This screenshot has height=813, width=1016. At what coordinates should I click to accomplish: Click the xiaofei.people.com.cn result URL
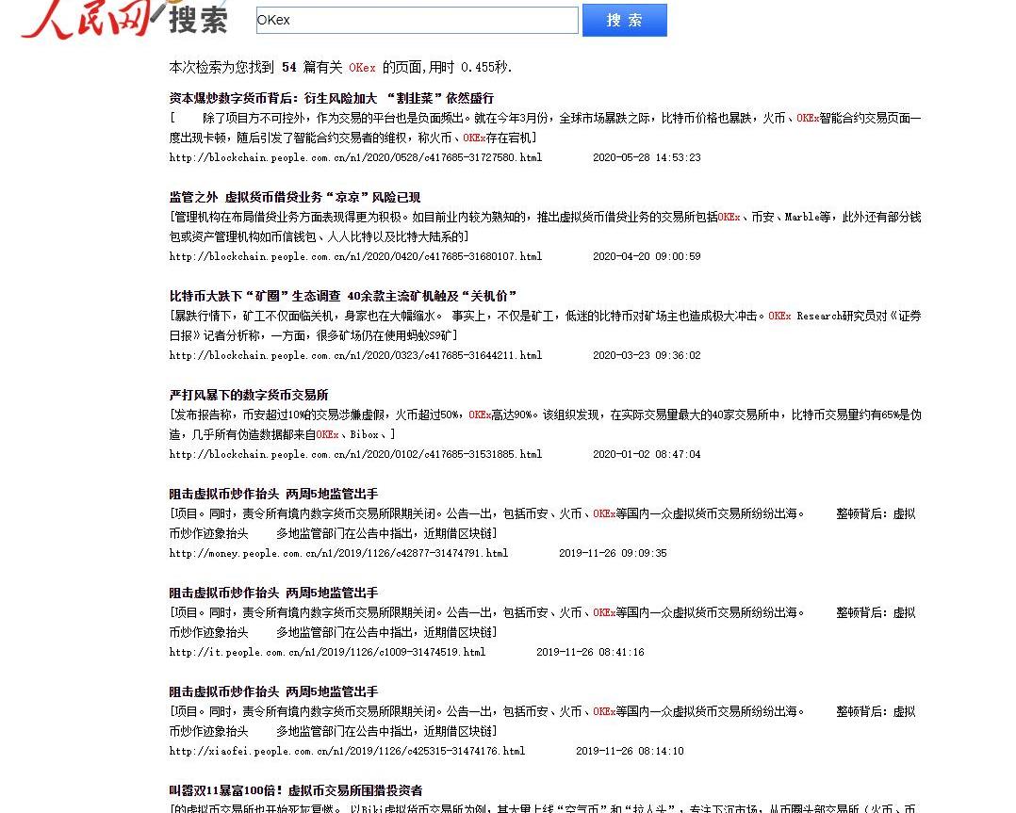(347, 752)
